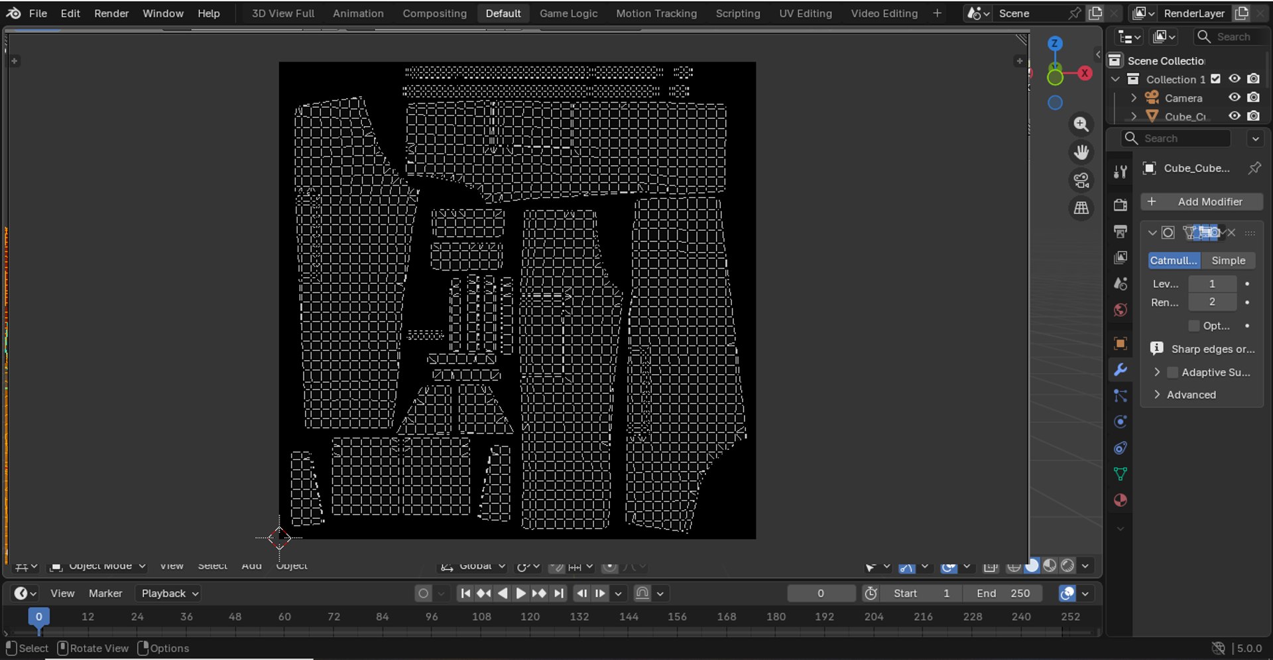
Task: Collapse Collection 1 in outliner
Action: [x=1115, y=79]
